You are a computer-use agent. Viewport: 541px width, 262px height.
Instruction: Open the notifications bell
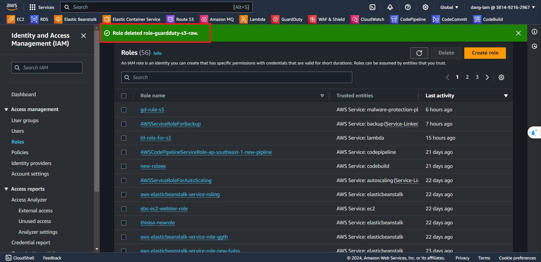click(x=390, y=7)
